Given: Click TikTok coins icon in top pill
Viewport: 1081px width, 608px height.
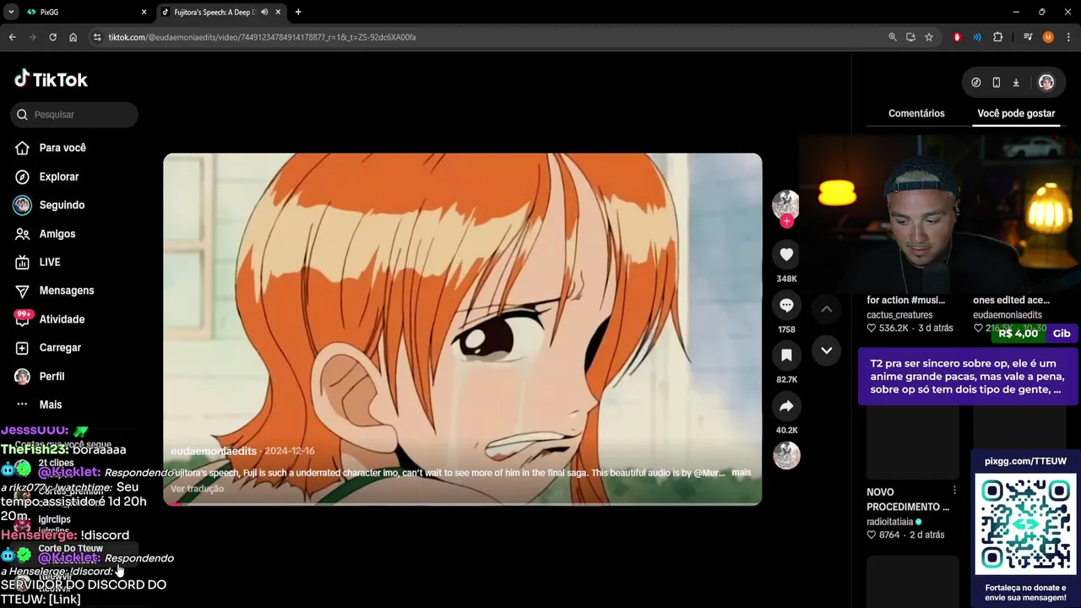Looking at the screenshot, I should [x=976, y=83].
